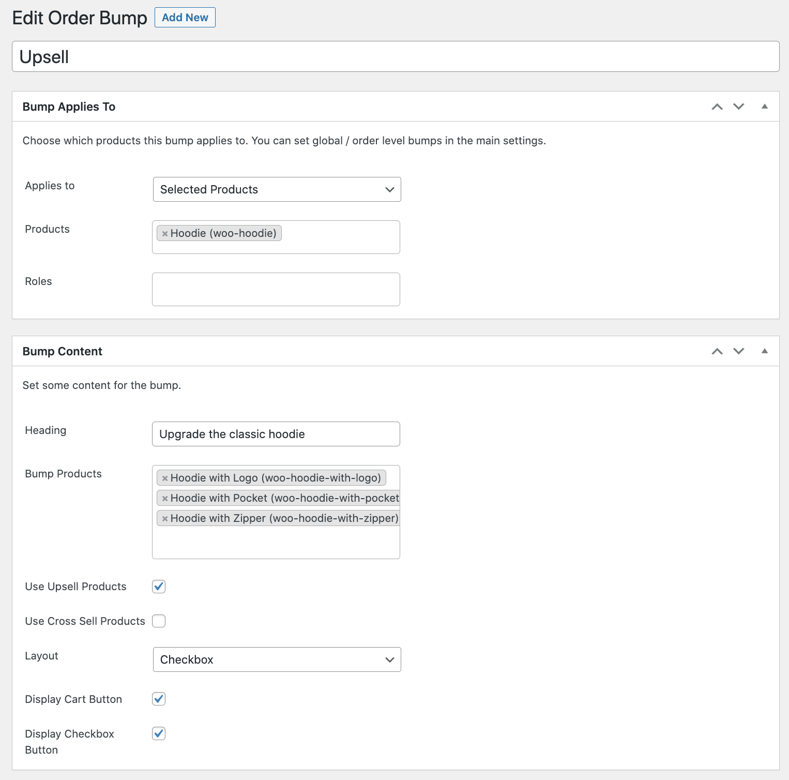Viewport: 789px width, 780px height.
Task: Remove Hoodie with Zipper bump product
Action: point(165,519)
